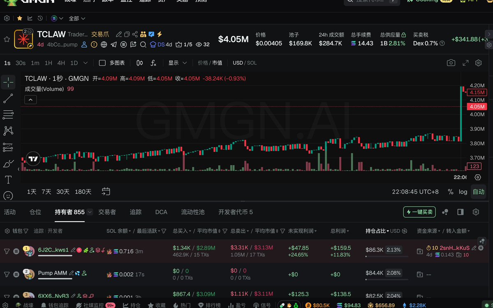
Task: Select the pattern drawing tool
Action: pyautogui.click(x=8, y=131)
